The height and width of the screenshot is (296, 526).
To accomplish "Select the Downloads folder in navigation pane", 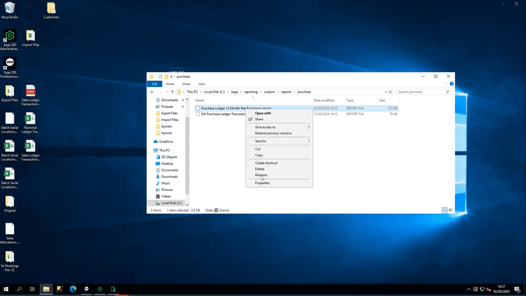I will [x=169, y=177].
